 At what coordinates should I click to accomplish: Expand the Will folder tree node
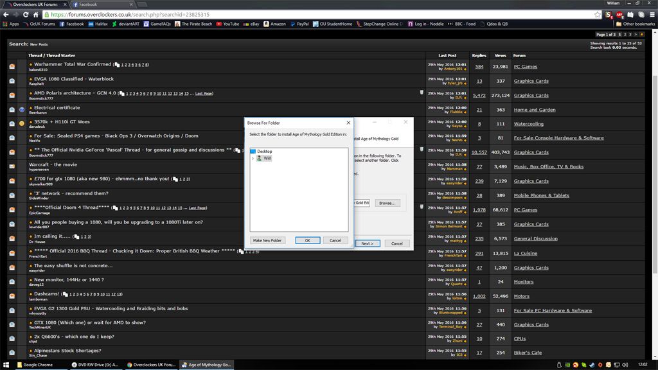coord(253,158)
